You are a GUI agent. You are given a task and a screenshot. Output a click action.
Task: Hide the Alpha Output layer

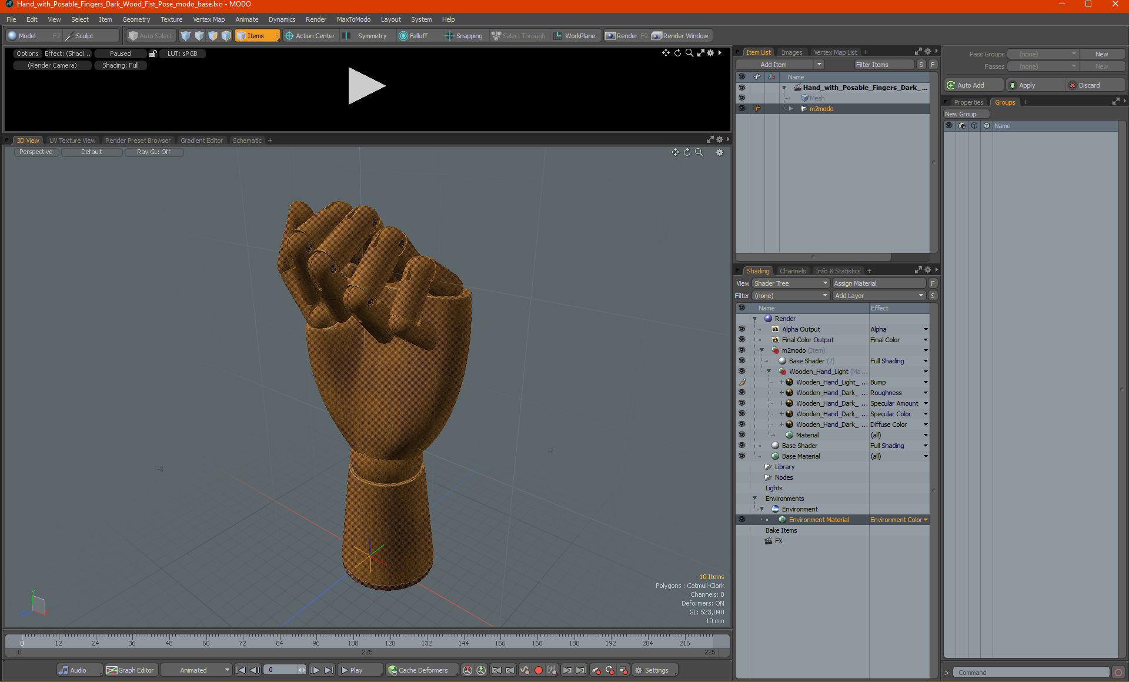(741, 329)
